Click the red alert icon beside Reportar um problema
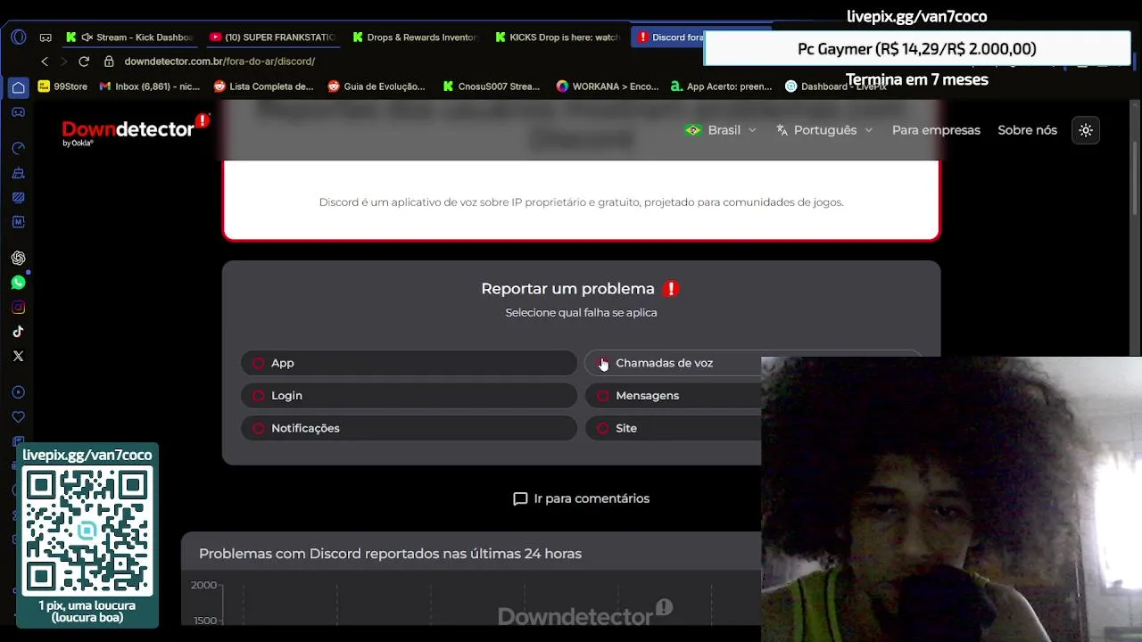This screenshot has width=1142, height=642. tap(671, 289)
